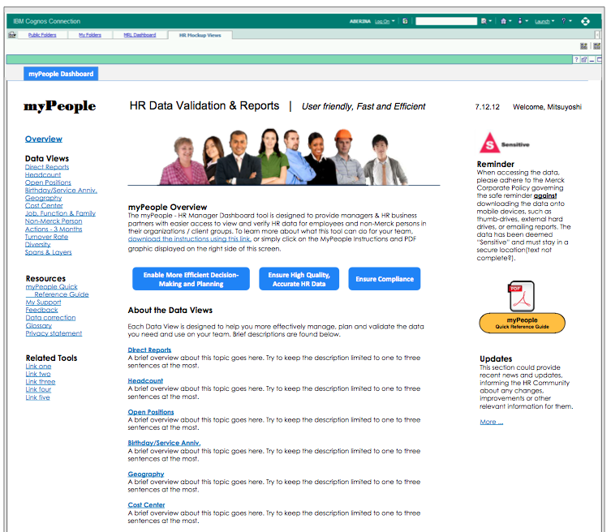Click the red Sensitive S triangle icon
The width and height of the screenshot is (611, 532).
tap(489, 143)
